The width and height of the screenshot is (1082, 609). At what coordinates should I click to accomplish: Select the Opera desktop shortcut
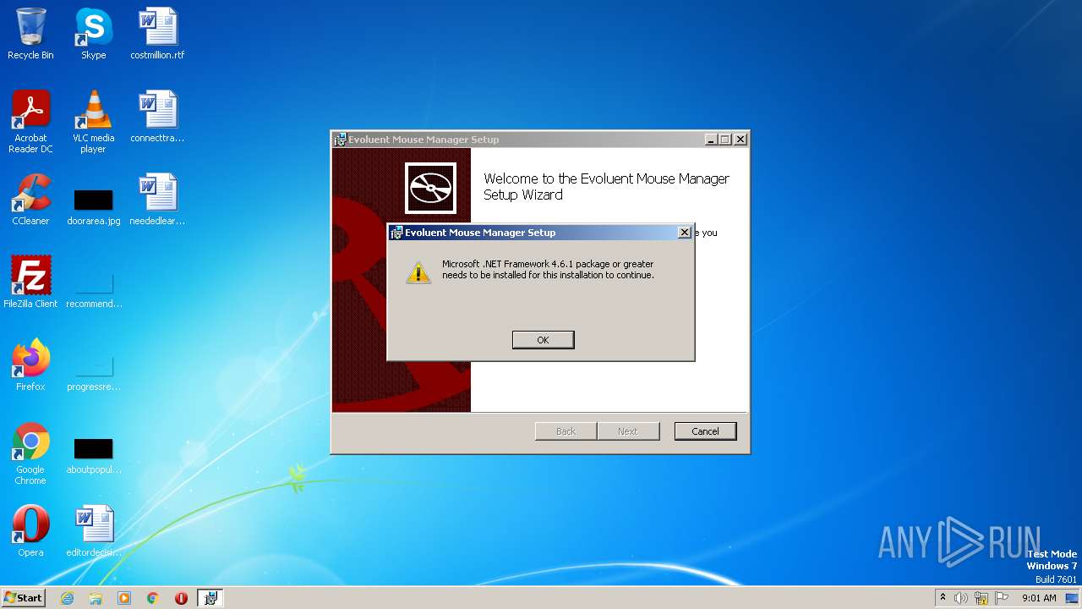coord(30,531)
